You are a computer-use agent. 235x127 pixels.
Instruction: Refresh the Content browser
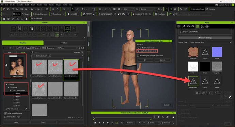[79, 48]
